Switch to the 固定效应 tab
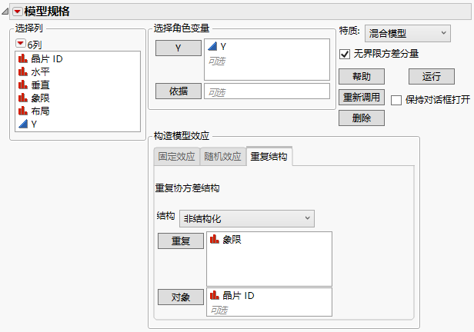This screenshot has width=474, height=332. 176,157
